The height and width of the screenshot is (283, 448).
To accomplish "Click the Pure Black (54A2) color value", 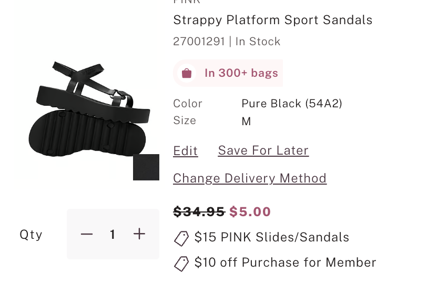I will point(292,104).
